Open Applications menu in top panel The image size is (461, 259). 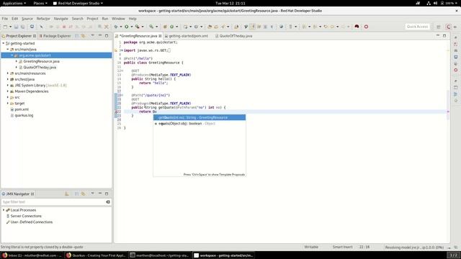pyautogui.click(x=14, y=3)
